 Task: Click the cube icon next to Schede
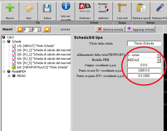[x=9, y=42]
